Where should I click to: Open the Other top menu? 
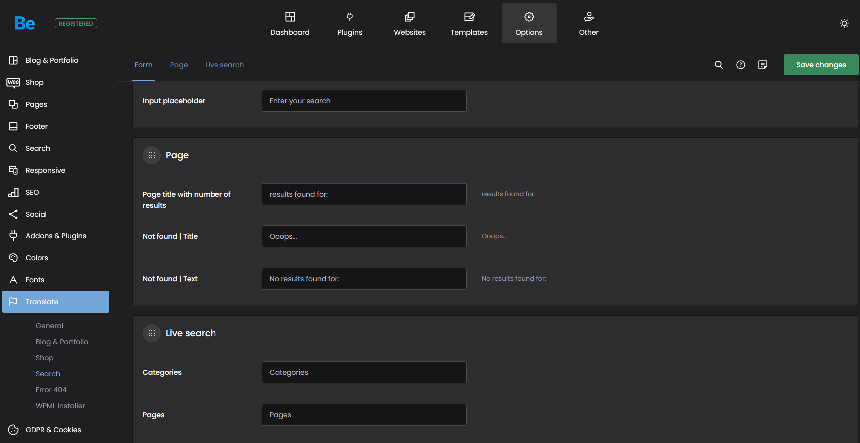point(589,23)
